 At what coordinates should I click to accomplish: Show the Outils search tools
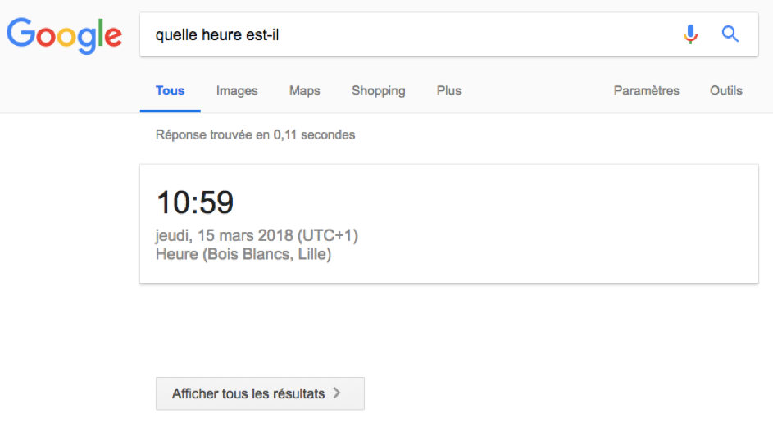726,91
